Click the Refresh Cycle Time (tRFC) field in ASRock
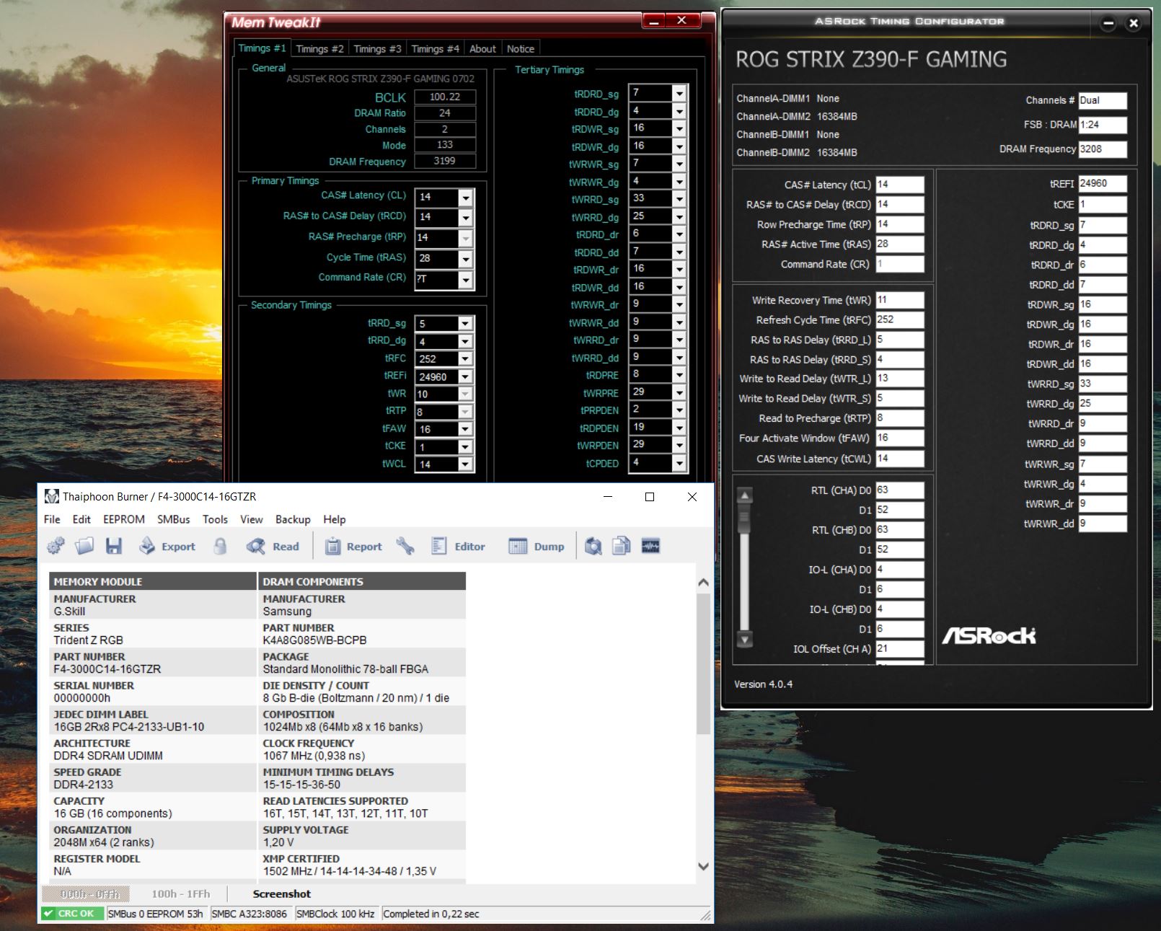 click(x=899, y=319)
